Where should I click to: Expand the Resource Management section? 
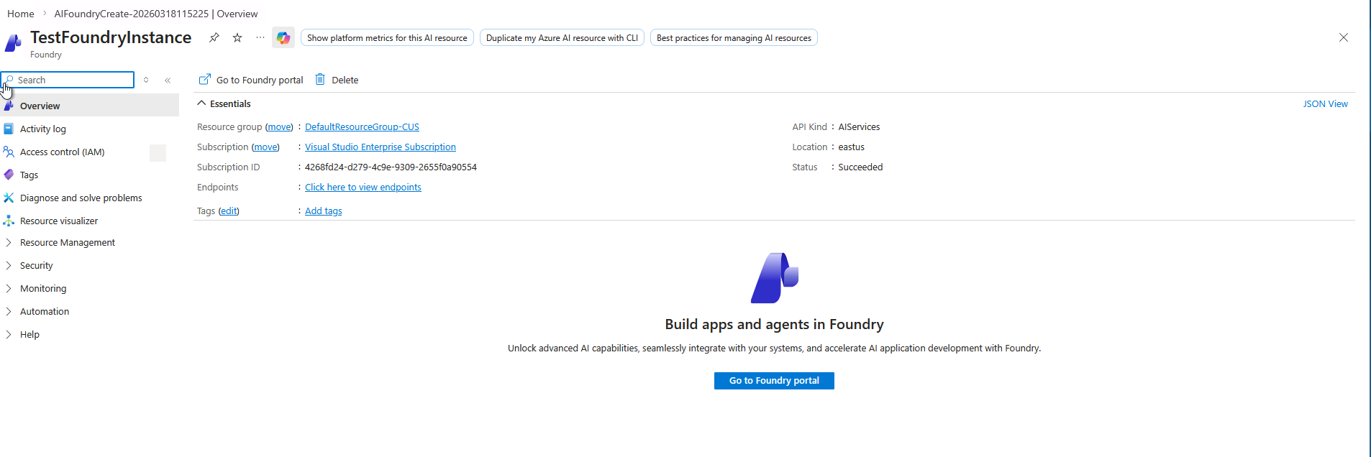68,242
